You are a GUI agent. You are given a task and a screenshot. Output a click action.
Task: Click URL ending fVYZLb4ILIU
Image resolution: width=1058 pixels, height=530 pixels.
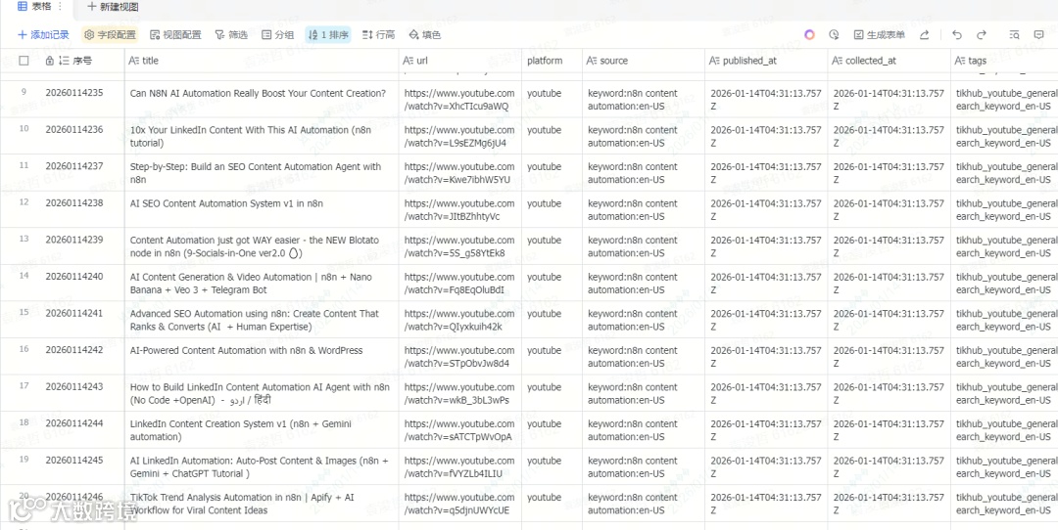coord(458,467)
